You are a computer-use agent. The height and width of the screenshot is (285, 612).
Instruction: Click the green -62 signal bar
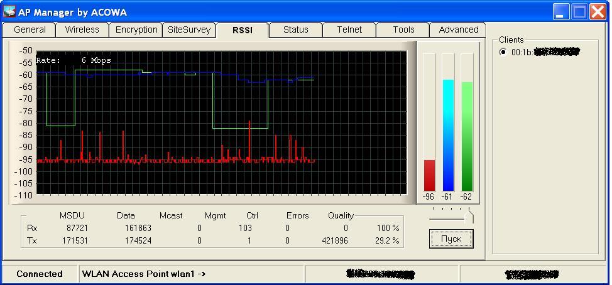coord(467,136)
